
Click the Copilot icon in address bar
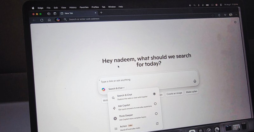click(x=58, y=20)
